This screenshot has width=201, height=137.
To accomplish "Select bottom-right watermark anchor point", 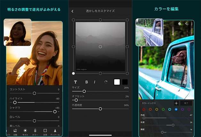I will [127, 73].
